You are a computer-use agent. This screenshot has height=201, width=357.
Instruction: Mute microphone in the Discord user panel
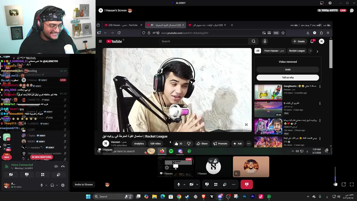click(x=42, y=185)
